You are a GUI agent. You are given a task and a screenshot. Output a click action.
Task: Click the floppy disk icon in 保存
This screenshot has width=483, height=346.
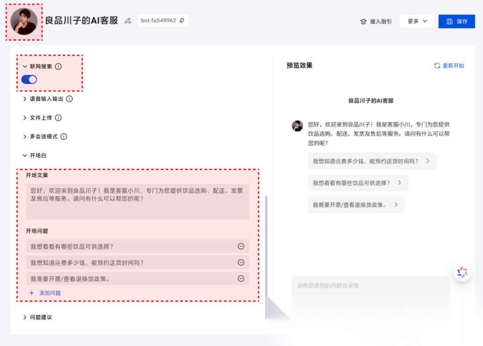coord(449,21)
